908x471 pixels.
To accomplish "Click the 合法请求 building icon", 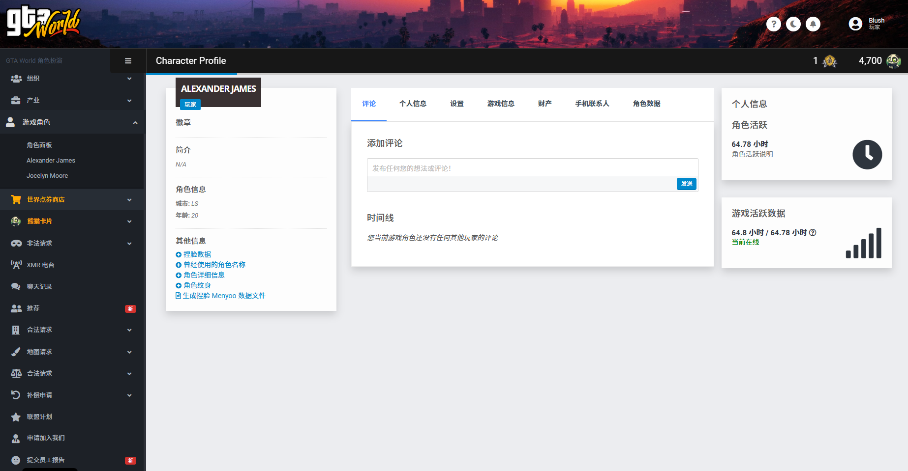I will click(16, 330).
